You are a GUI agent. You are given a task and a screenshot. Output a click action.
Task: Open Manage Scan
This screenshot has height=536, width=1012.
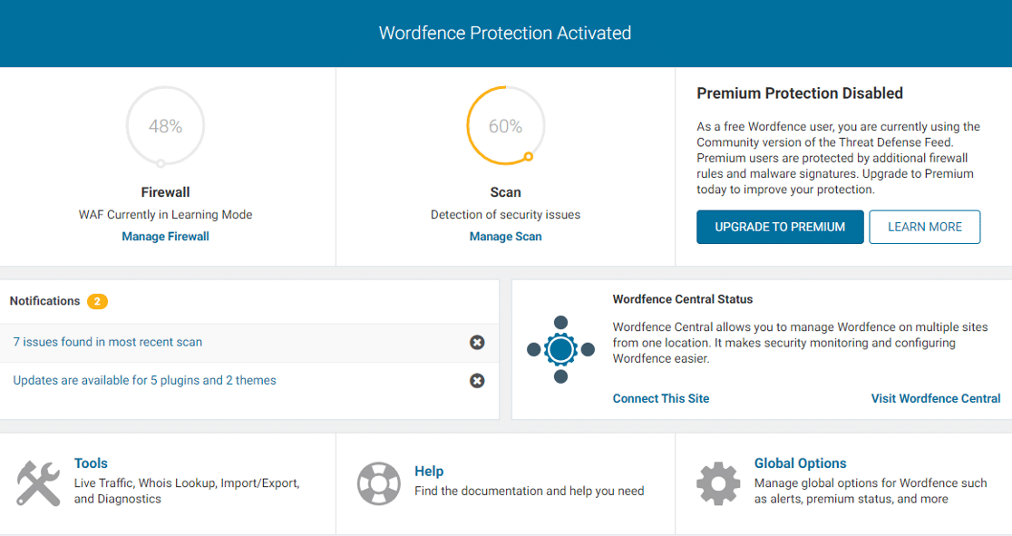(505, 236)
